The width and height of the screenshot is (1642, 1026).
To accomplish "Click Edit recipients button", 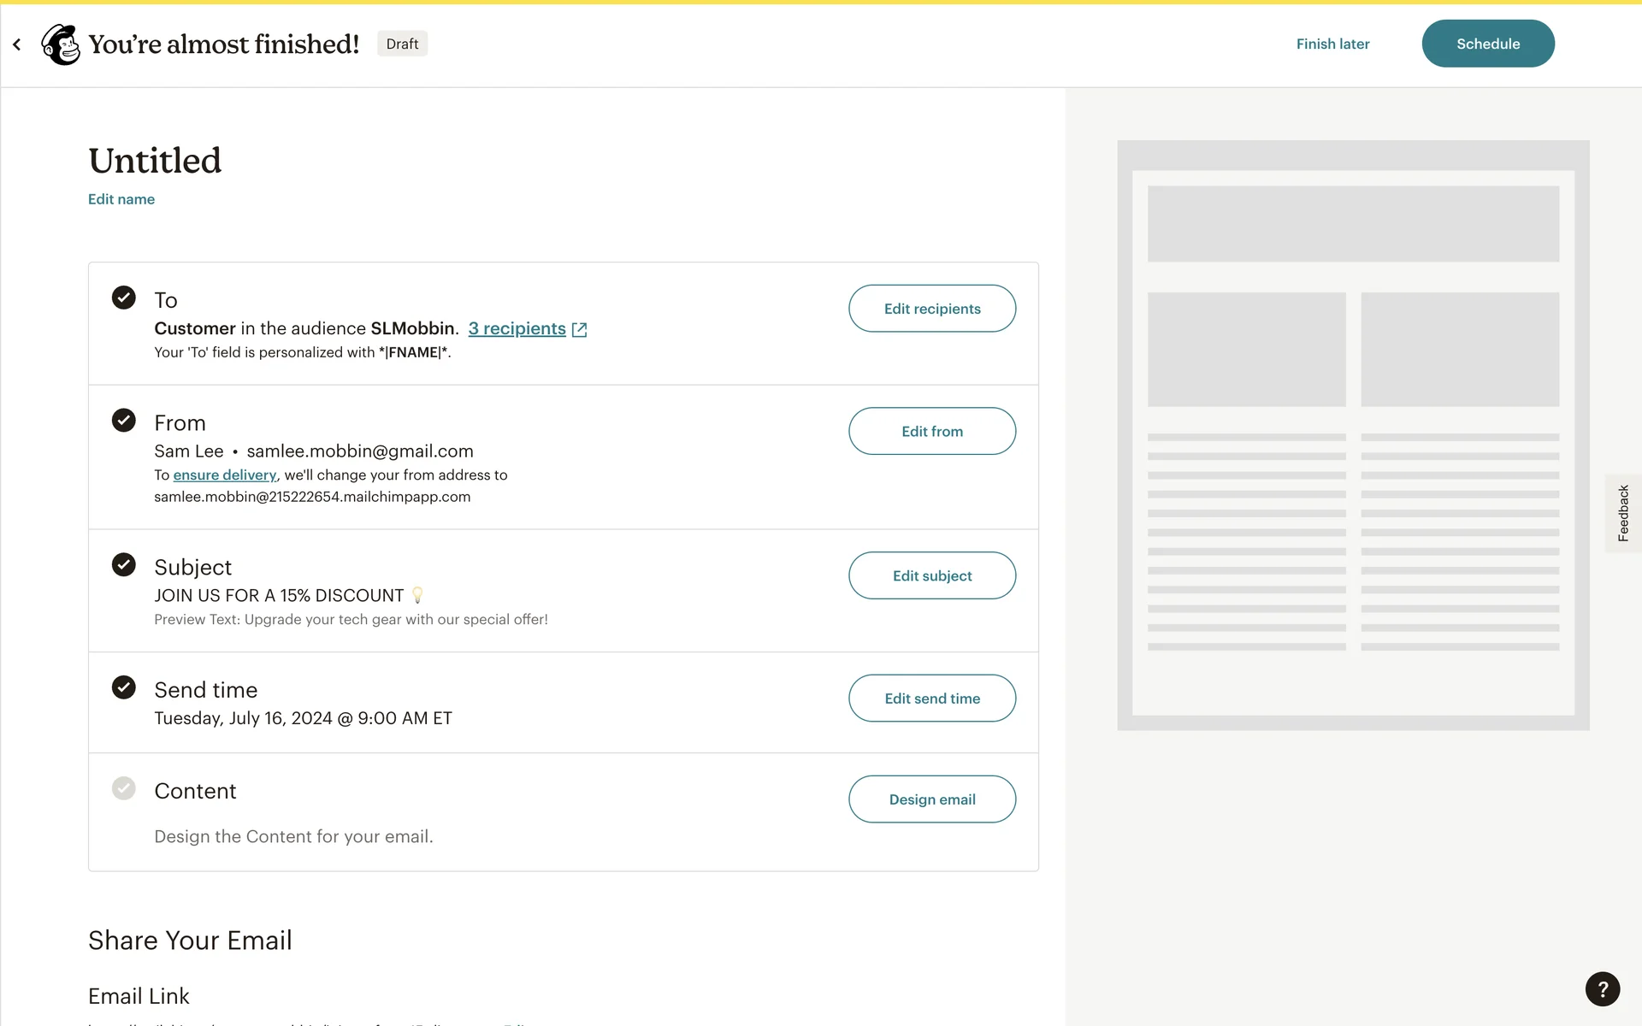I will 932,309.
